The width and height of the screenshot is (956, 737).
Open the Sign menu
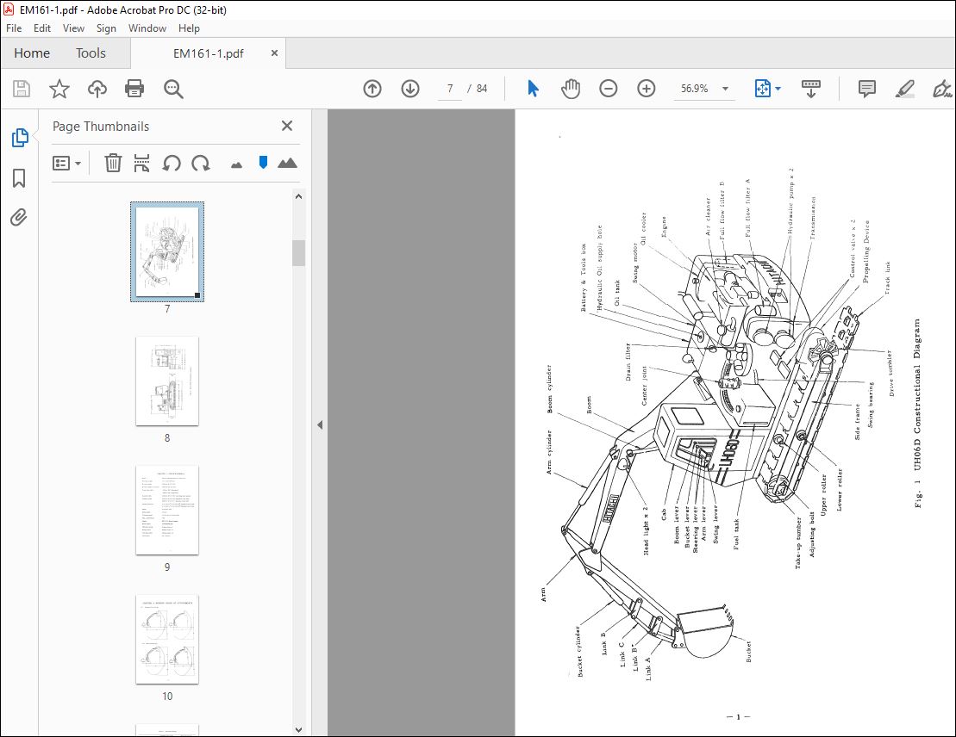point(106,28)
